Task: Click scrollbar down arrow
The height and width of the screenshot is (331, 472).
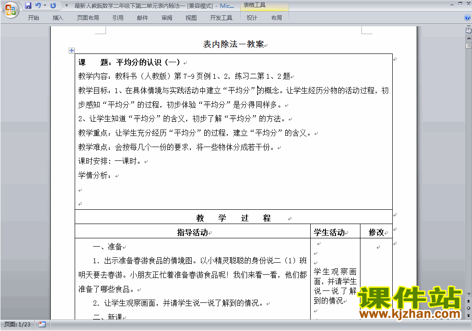Action: coord(469,294)
